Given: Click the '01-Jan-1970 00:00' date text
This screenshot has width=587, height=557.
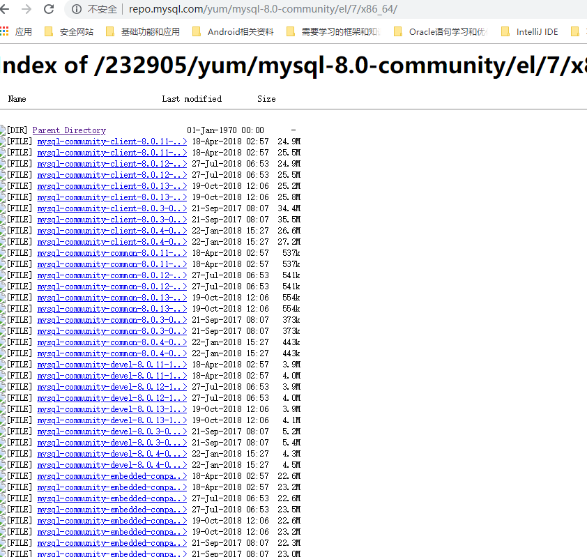Looking at the screenshot, I should click(225, 130).
